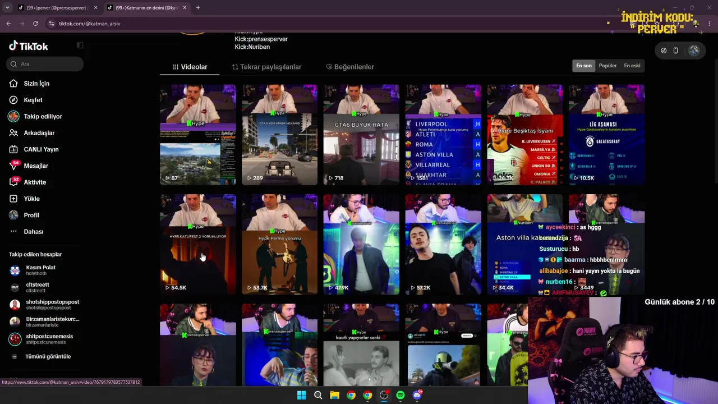Open Kasım Polat followed account
Image resolution: width=718 pixels, height=404 pixels.
tap(45, 270)
